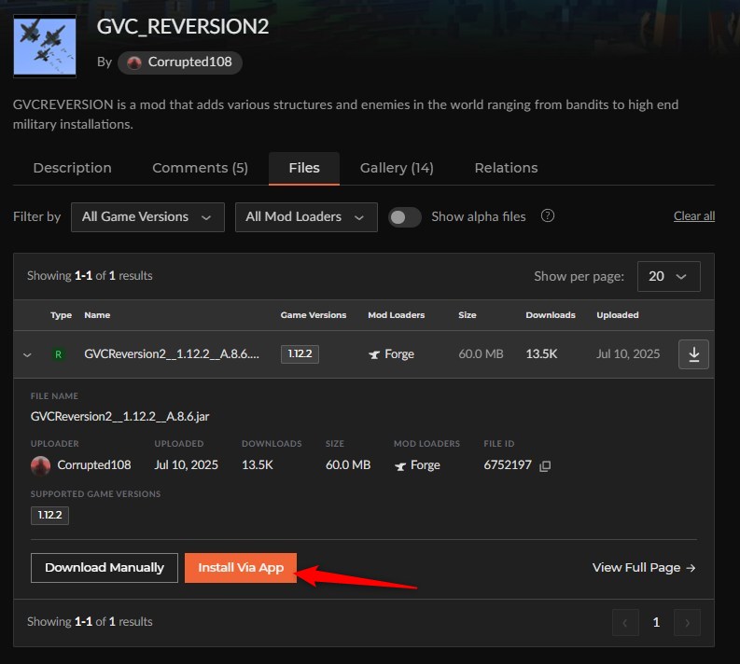Click the GVC_REVERSION2 title heading
The width and height of the screenshot is (740, 664).
(183, 27)
